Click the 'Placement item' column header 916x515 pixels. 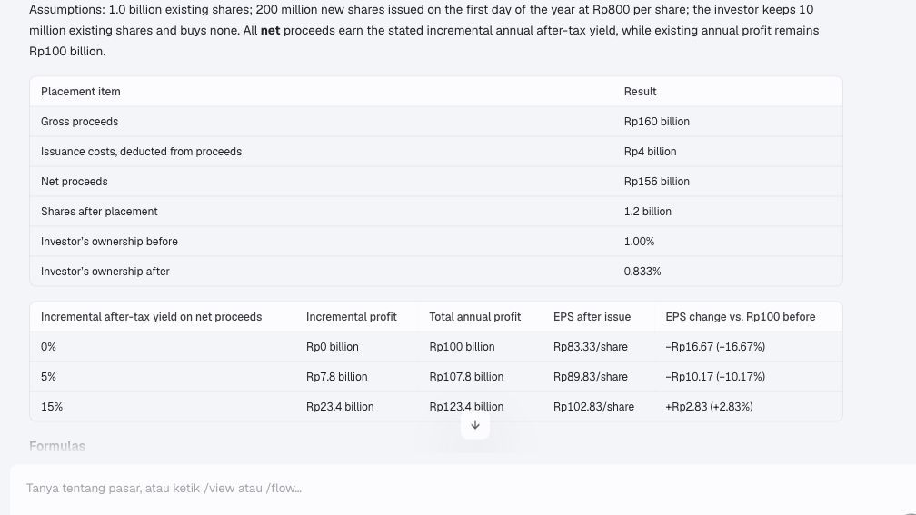click(81, 92)
